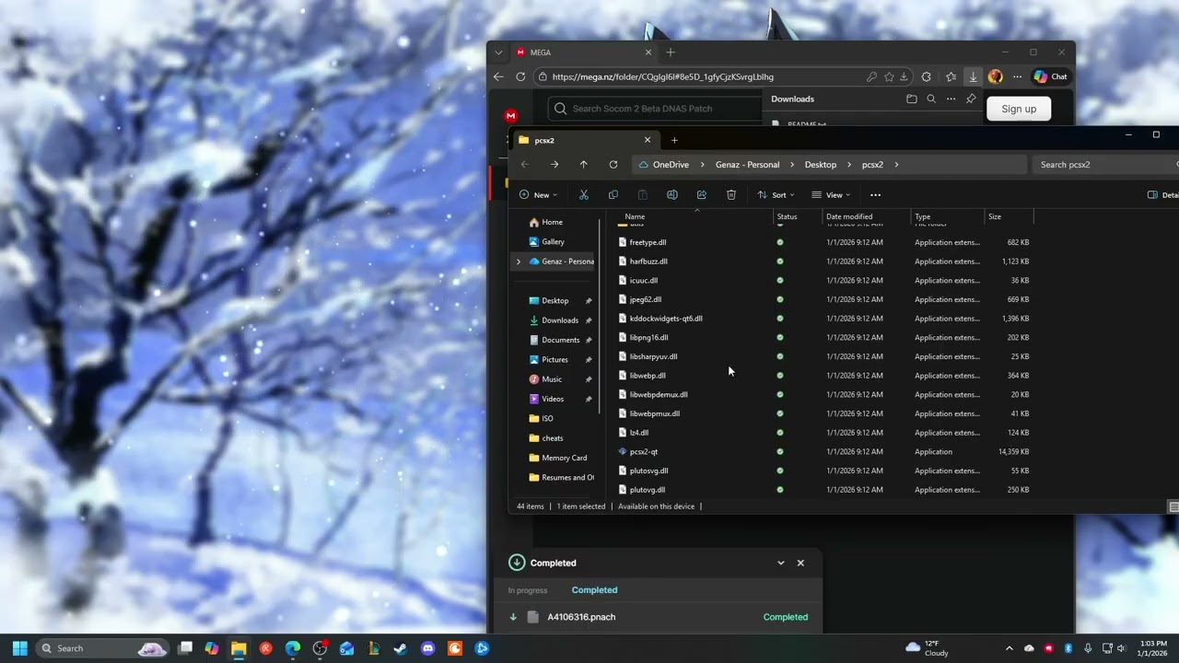
Task: Delete the selected item with trash icon
Action: pos(731,195)
